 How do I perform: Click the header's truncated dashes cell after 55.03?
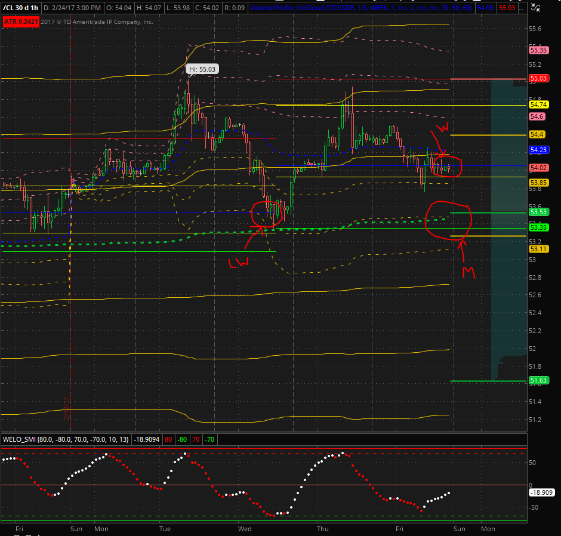tap(522, 8)
